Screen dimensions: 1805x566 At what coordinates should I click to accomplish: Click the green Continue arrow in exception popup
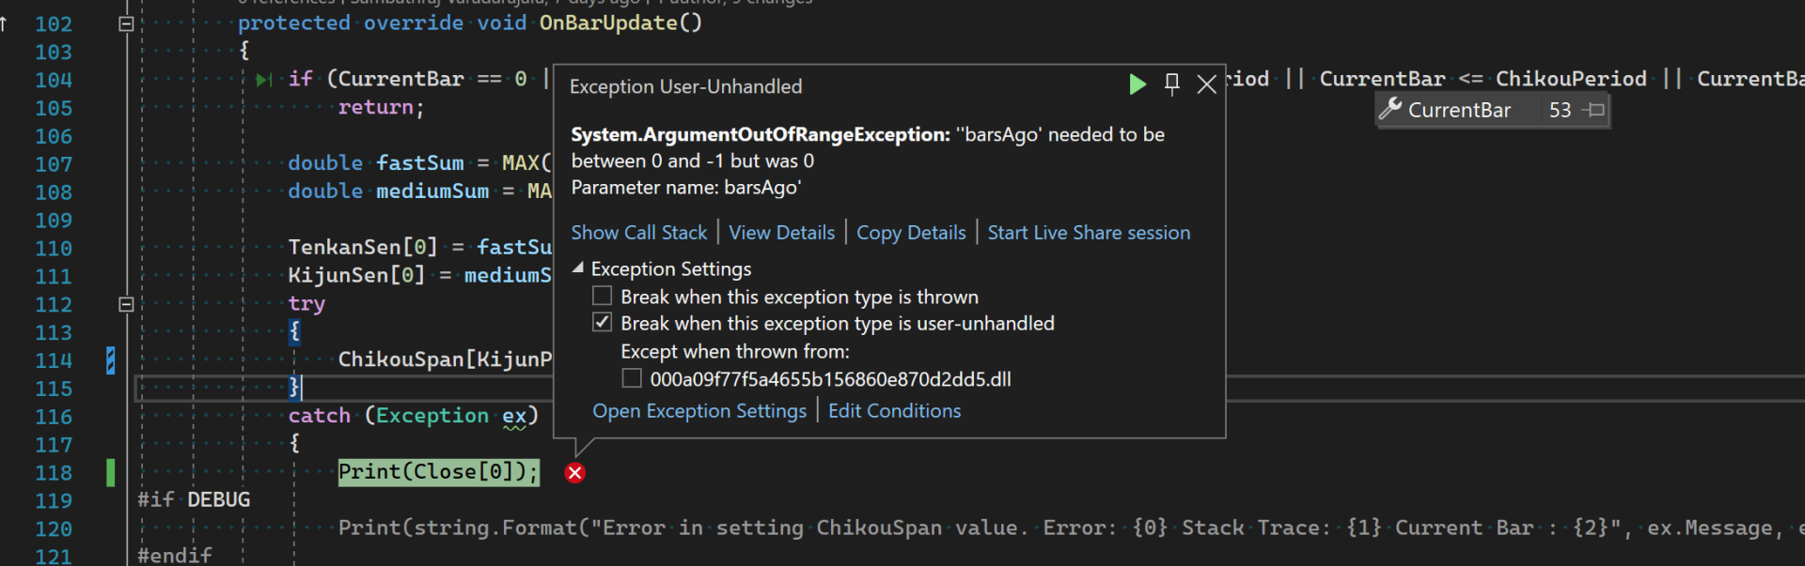[x=1137, y=85]
